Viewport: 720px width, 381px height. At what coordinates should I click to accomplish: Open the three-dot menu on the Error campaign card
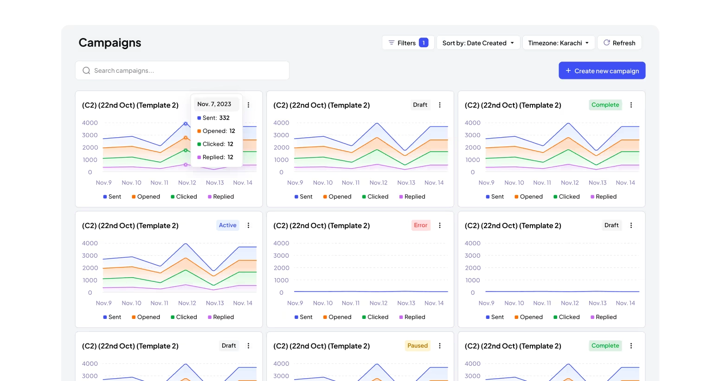point(440,225)
